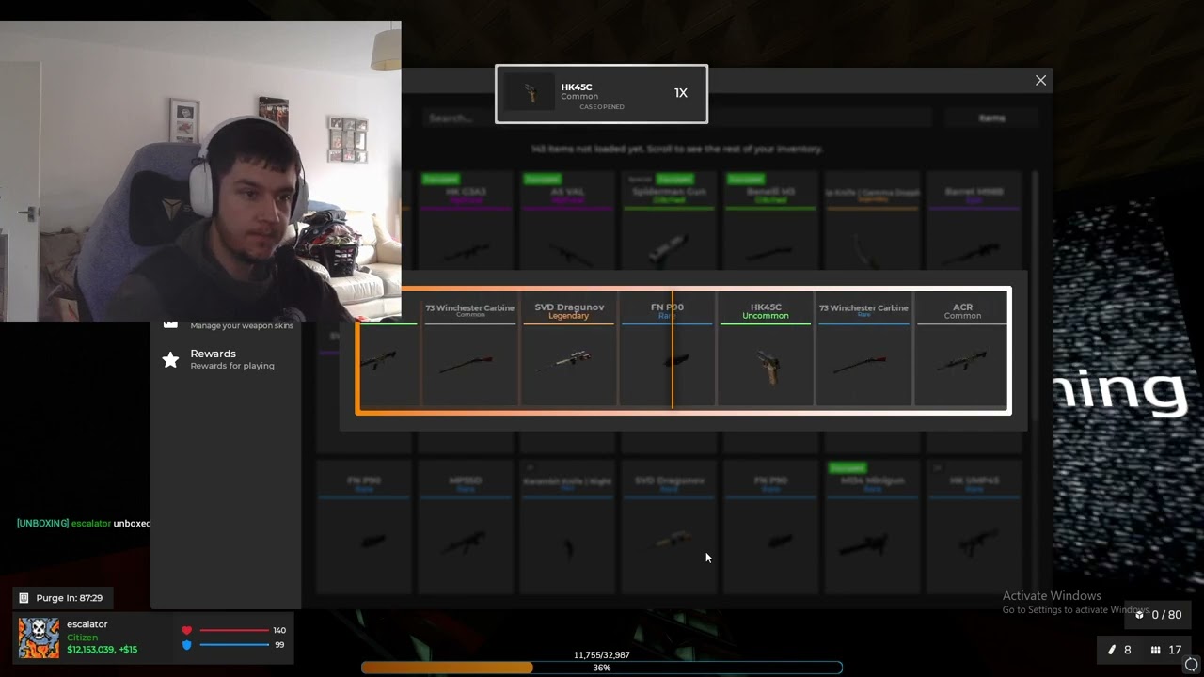The height and width of the screenshot is (677, 1204).
Task: Click the 36% progress label
Action: click(602, 668)
